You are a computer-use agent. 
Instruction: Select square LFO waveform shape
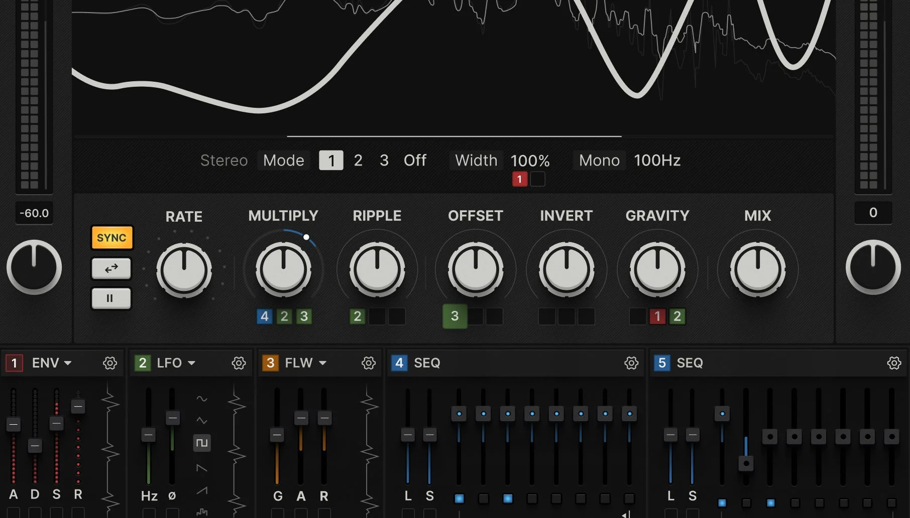202,443
